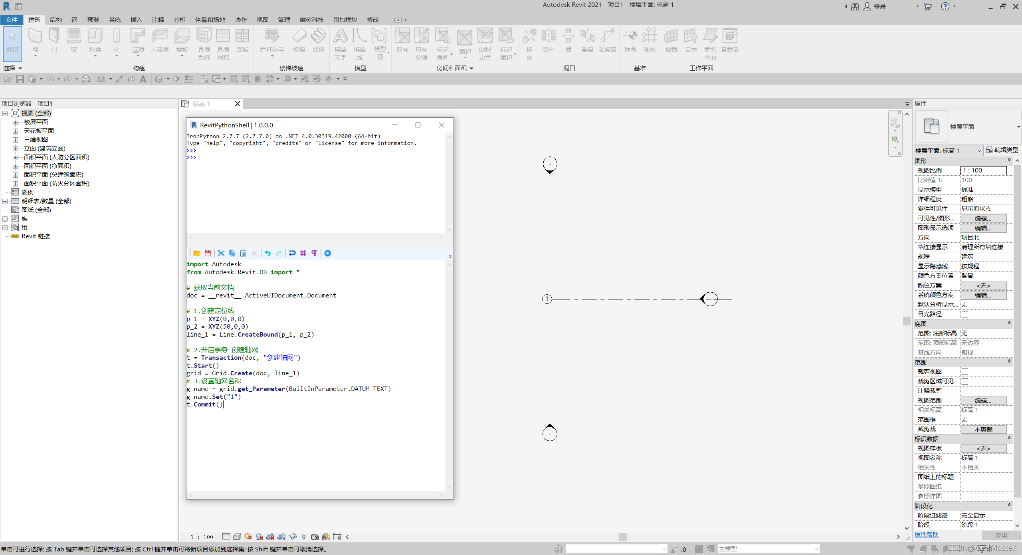Viewport: 1022px width, 555px height.
Task: Open the 楼层平面: 标高 1 dropdown
Action: click(979, 151)
